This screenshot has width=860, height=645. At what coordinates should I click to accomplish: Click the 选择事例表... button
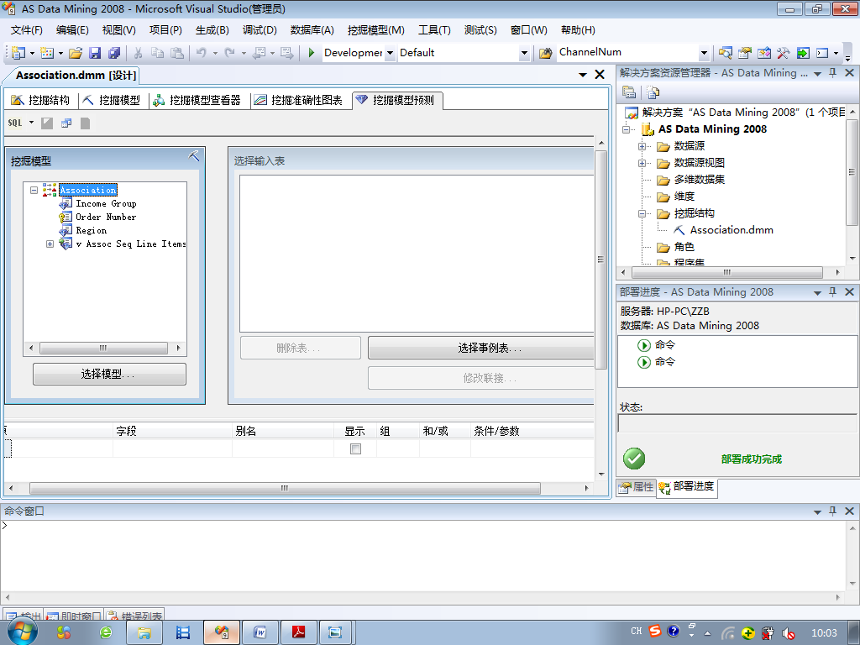(x=481, y=348)
